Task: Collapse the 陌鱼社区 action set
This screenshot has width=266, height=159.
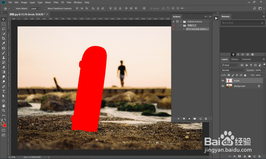Action: click(181, 25)
